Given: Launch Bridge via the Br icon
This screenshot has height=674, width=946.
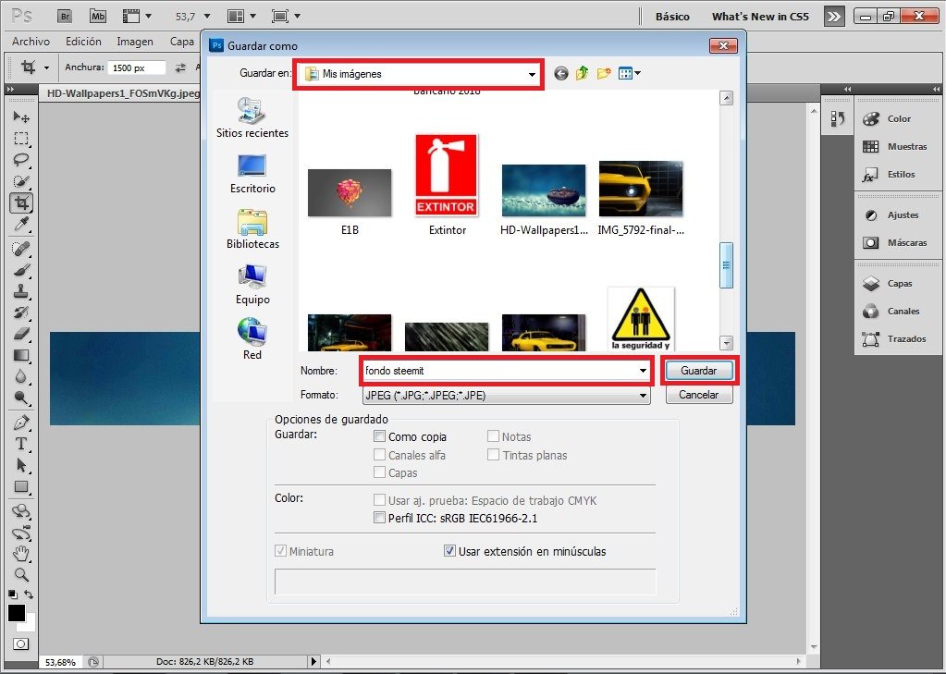Looking at the screenshot, I should (x=65, y=17).
